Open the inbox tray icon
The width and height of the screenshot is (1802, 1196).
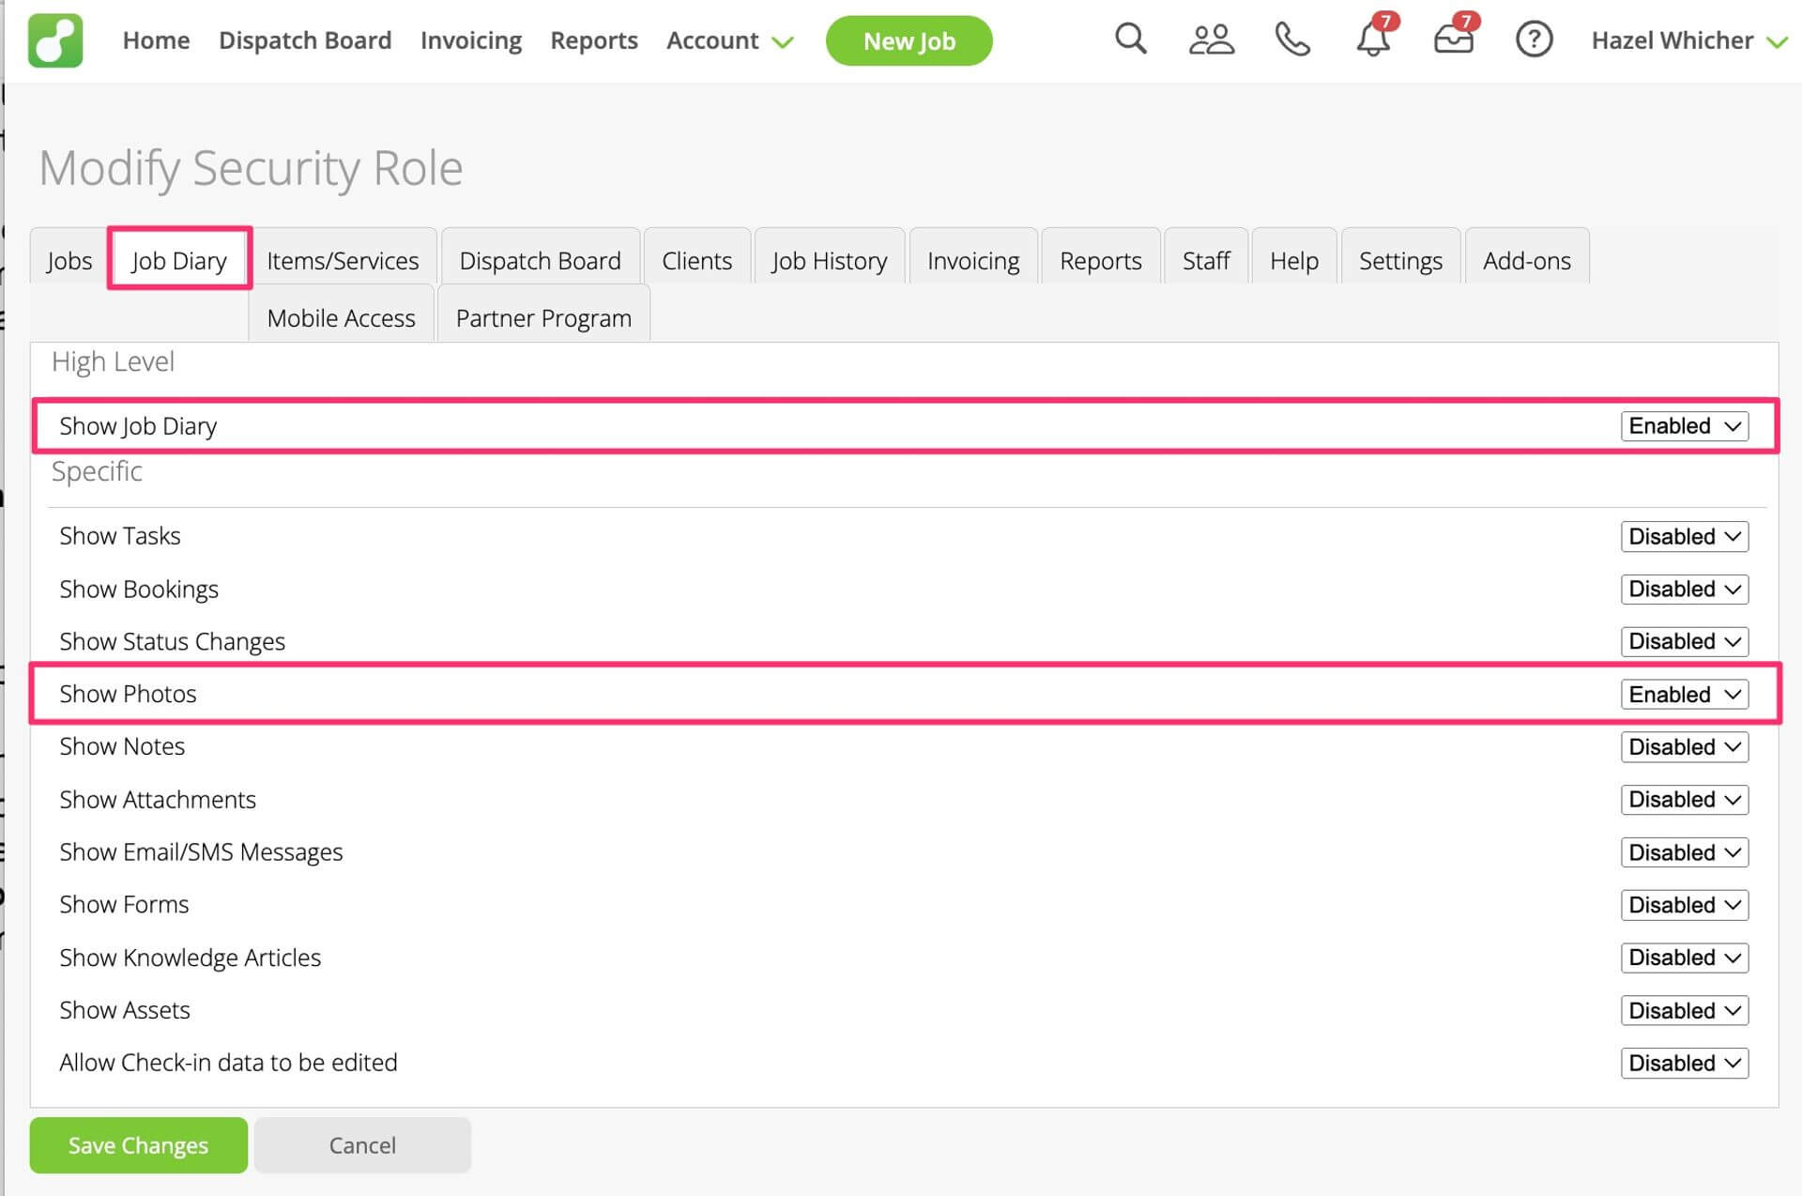(x=1453, y=39)
